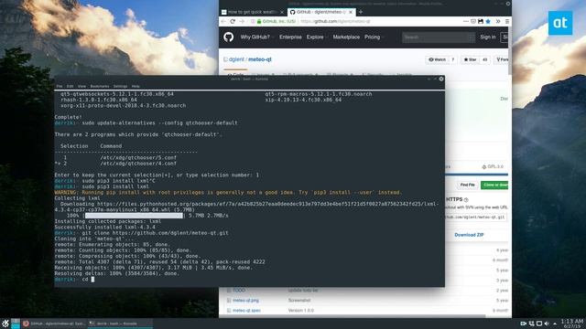Viewport: 586px width, 329px height.
Task: Click the Pocket save icon in Firefox
Action: (x=473, y=21)
